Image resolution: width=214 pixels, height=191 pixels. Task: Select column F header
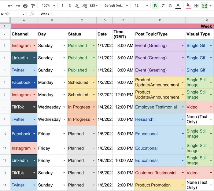[x=160, y=20]
